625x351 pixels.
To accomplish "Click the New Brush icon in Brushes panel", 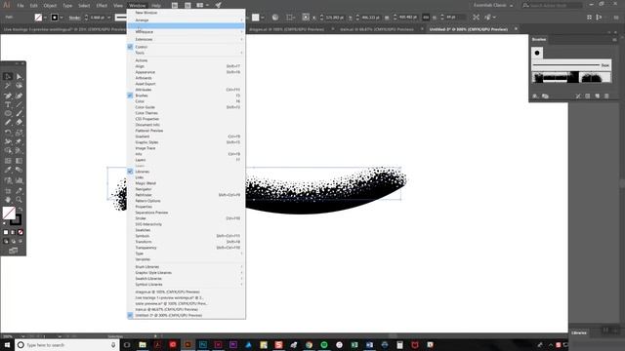I will [597, 97].
